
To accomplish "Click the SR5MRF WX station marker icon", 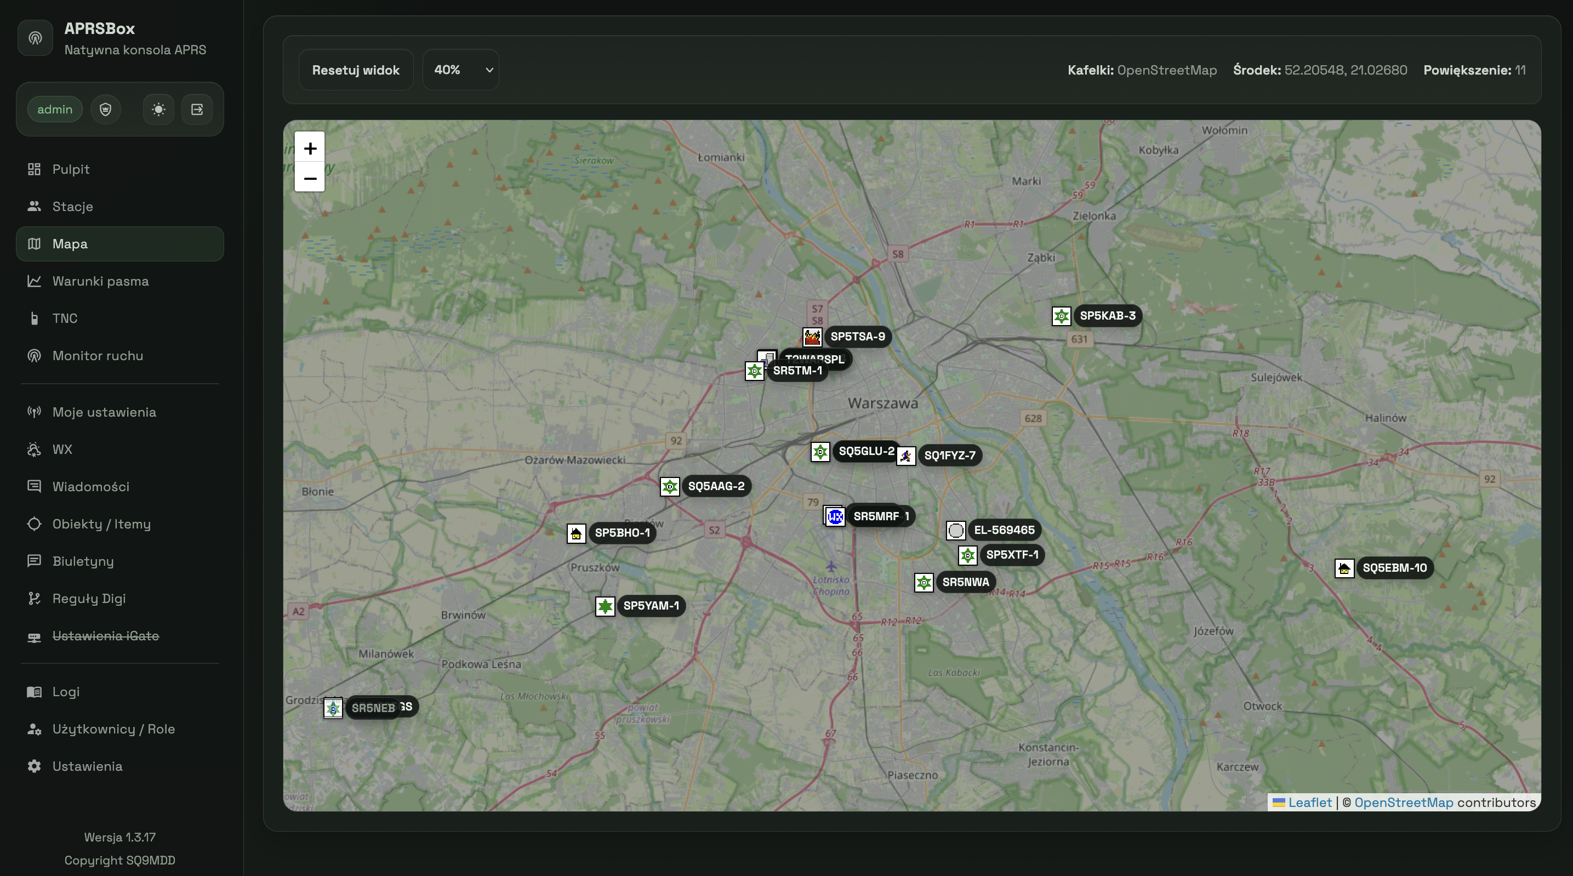I will click(835, 517).
